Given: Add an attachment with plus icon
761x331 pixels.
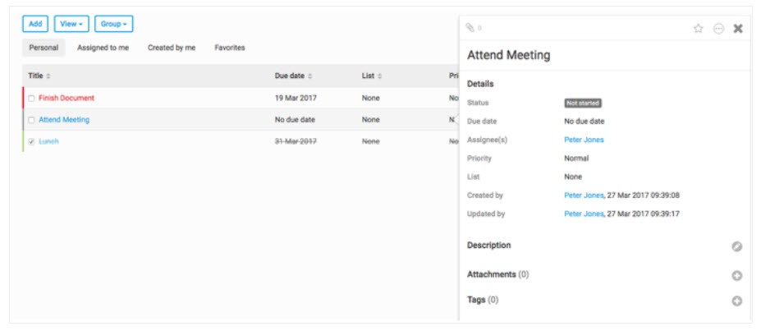Looking at the screenshot, I should coord(737,275).
